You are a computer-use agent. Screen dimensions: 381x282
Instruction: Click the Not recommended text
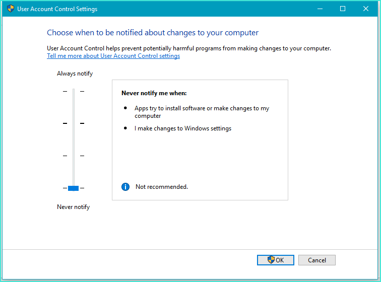coord(162,187)
